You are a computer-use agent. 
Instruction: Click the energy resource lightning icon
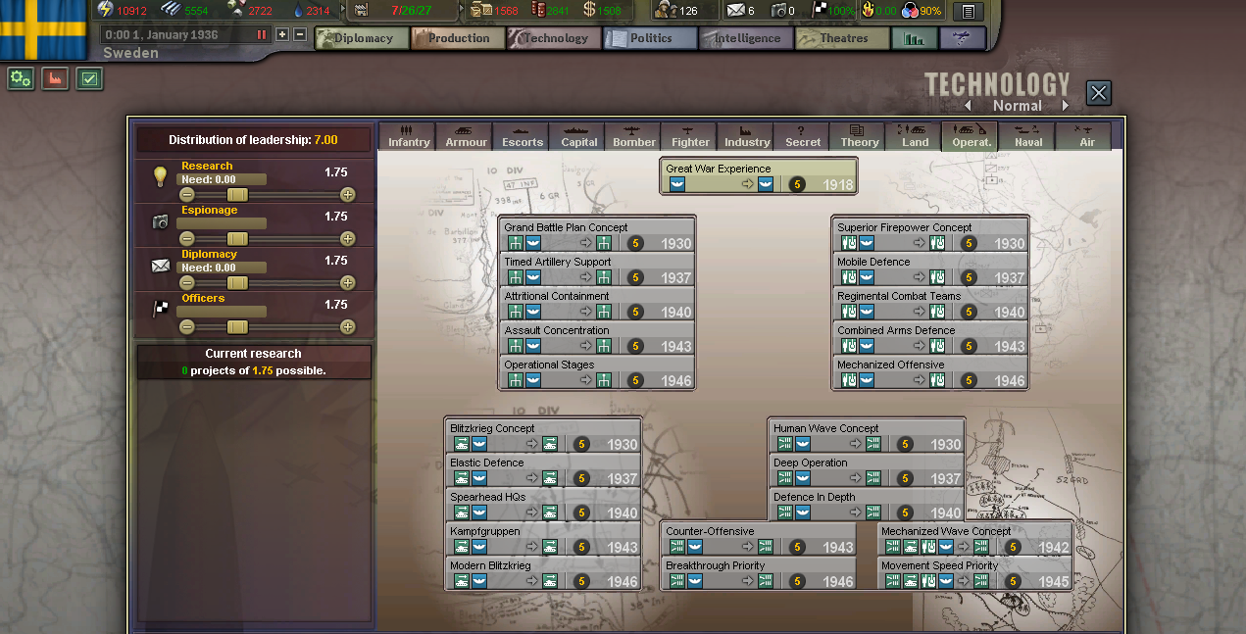(105, 10)
